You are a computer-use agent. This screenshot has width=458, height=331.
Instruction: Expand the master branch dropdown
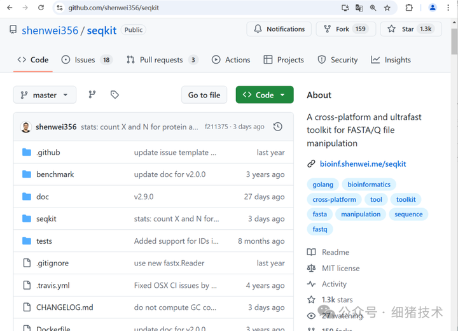tap(45, 95)
